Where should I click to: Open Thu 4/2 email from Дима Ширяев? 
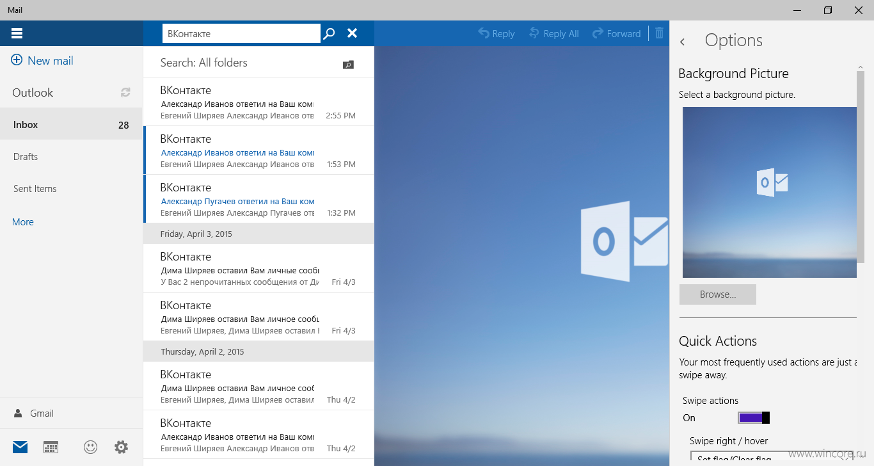[258, 386]
